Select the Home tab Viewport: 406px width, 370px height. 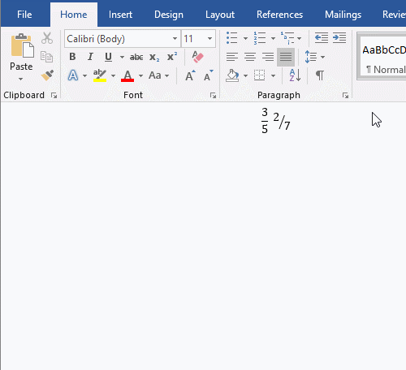(x=74, y=15)
